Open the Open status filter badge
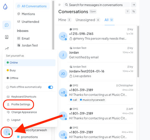Viewport: 150px width, 140px height. coord(93,12)
